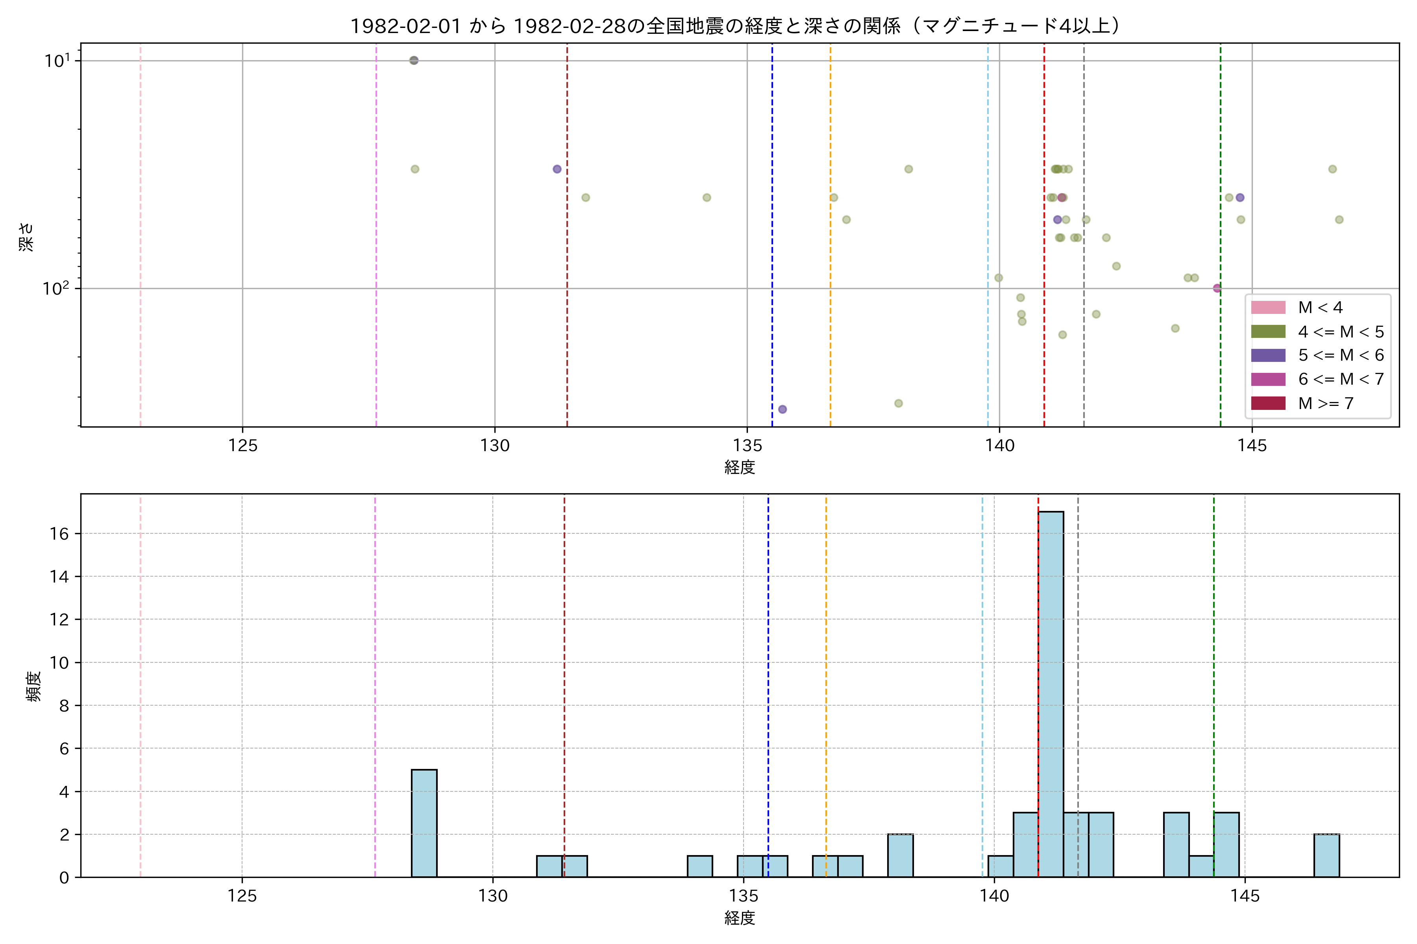This screenshot has height=944, width=1417.
Task: Click the purple scatter point near longitude 131
Action: coord(557,169)
